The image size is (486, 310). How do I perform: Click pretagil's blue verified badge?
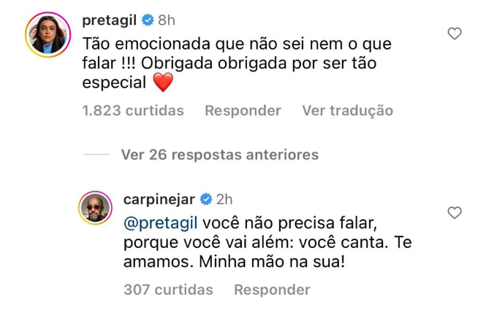pos(148,20)
